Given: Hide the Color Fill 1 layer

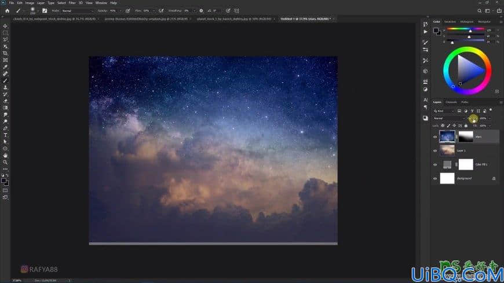Looking at the screenshot, I should coord(435,164).
